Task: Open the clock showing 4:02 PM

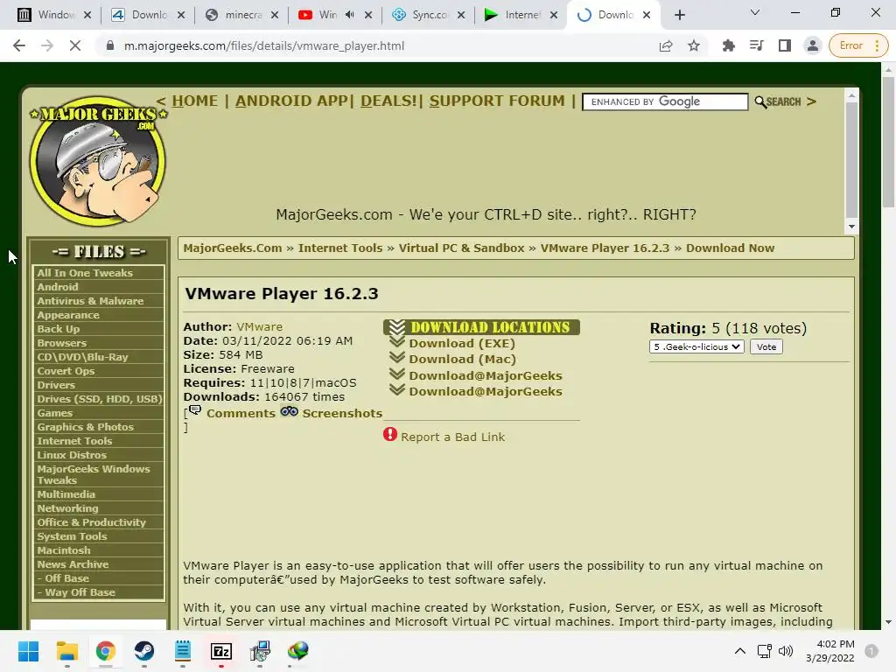Action: [829, 651]
